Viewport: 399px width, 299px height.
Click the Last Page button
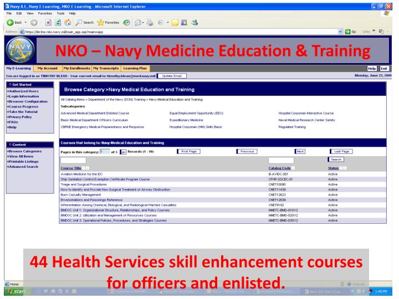pos(341,151)
